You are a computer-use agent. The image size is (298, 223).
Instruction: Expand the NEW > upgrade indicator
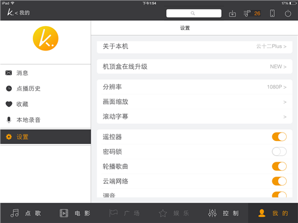coord(278,67)
